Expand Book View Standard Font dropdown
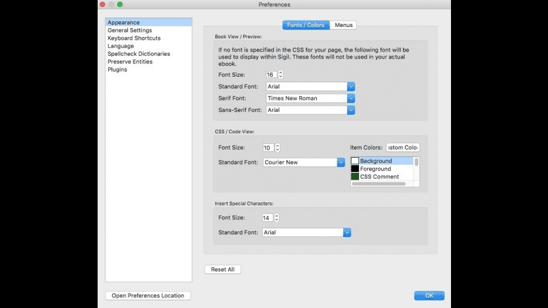The height and width of the screenshot is (308, 548). (x=351, y=87)
